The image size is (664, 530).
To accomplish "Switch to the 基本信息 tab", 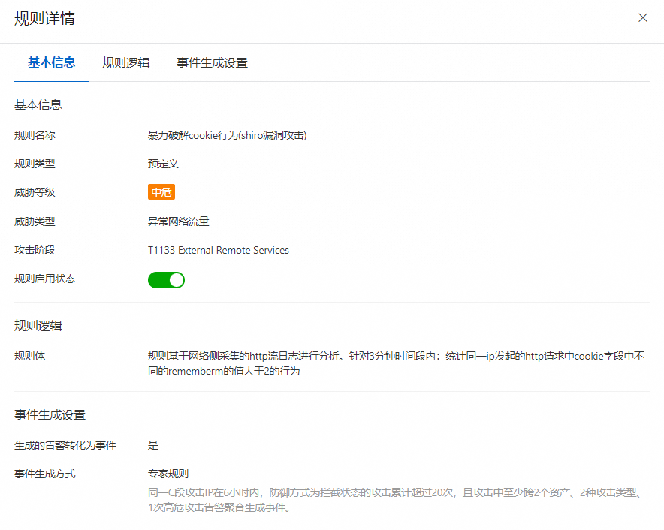I will point(51,62).
